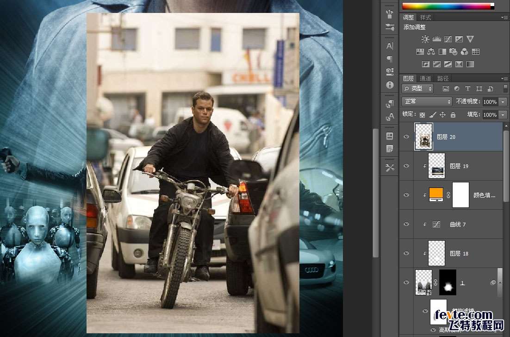Open the Info panel icon

(x=390, y=85)
